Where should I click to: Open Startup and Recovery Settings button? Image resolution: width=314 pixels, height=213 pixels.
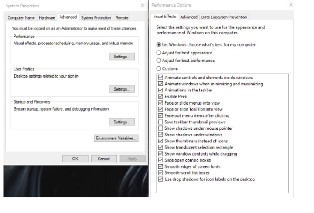[x=122, y=122]
